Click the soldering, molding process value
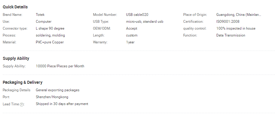This screenshot has width=275, height=114. pyautogui.click(x=50, y=35)
